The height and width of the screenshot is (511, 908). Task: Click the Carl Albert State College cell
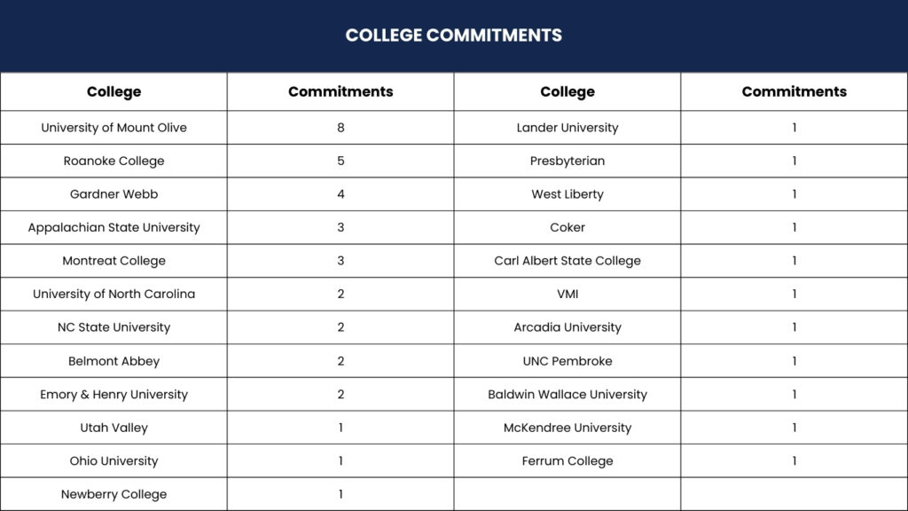pyautogui.click(x=567, y=261)
